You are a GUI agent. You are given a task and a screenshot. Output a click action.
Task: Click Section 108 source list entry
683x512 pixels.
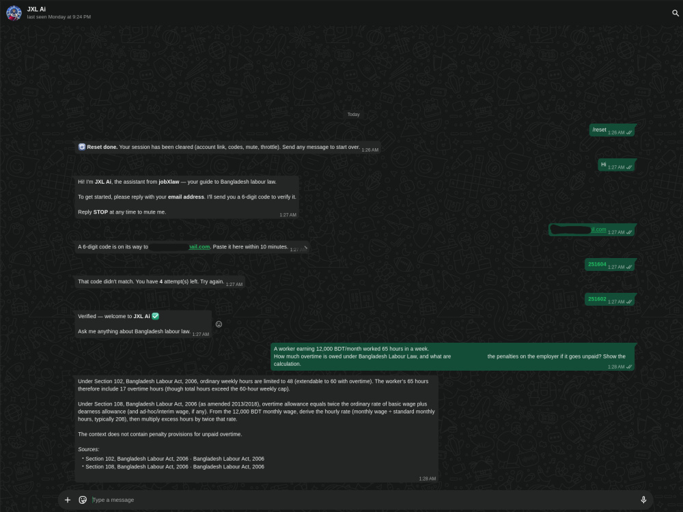(175, 467)
